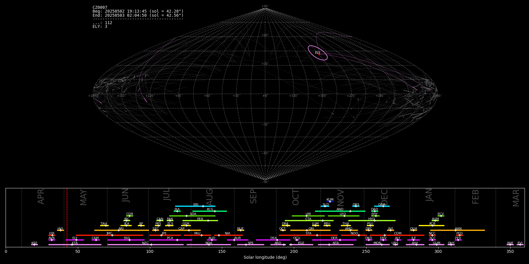Click the NIA shower bar
The height and width of the screenshot is (264, 529).
[228, 235]
